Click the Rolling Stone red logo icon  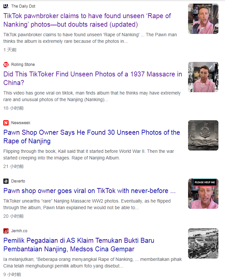coord(6,65)
